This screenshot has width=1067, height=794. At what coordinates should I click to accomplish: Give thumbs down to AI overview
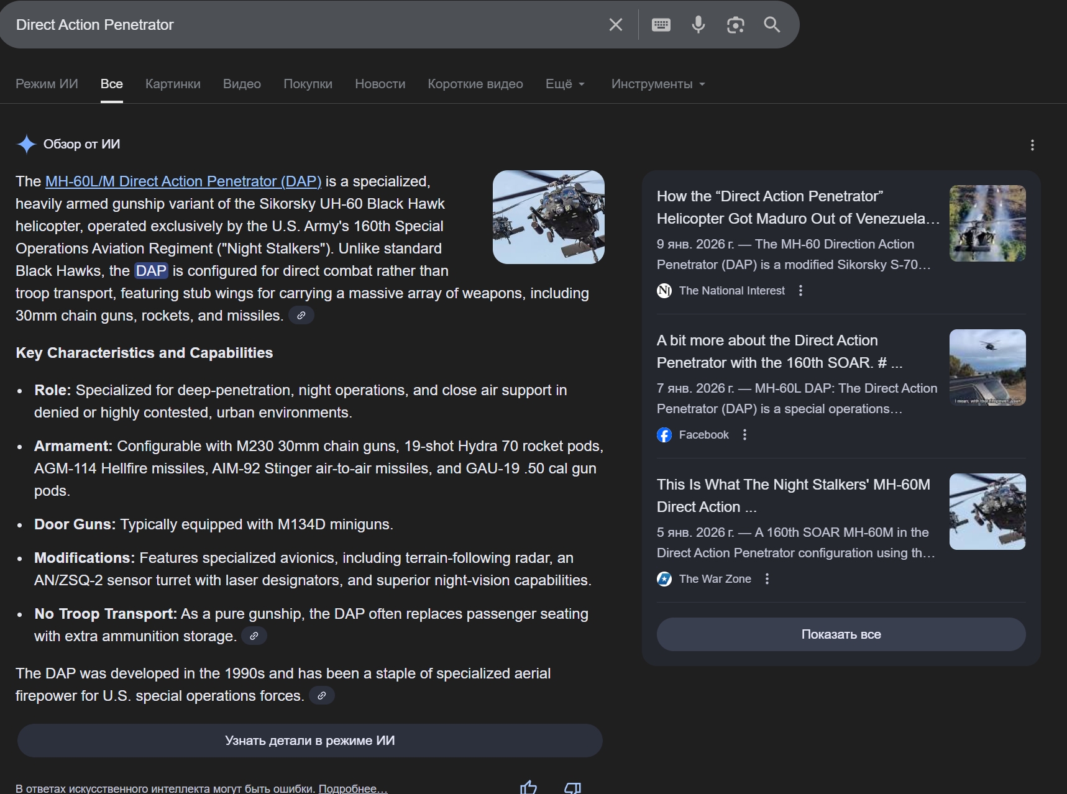coord(572,787)
